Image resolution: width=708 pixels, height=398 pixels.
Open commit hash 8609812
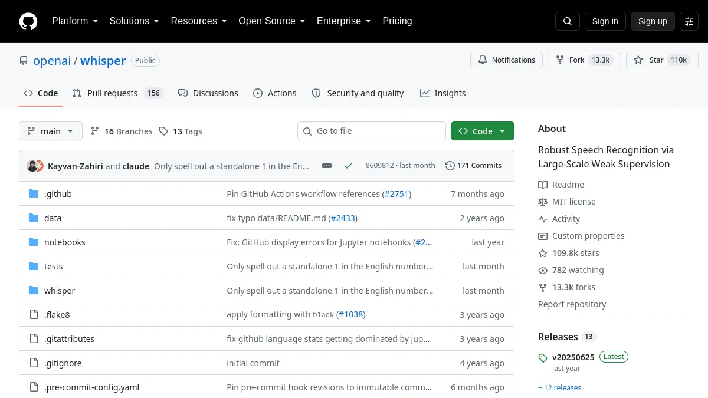[379, 166]
